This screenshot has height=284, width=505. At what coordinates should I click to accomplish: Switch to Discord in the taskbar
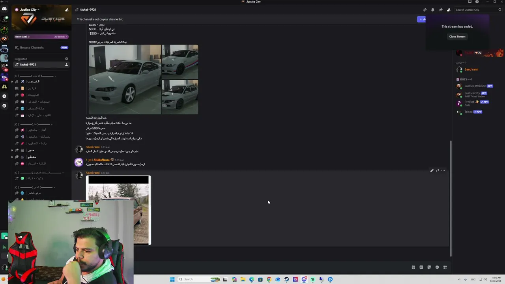(x=304, y=279)
